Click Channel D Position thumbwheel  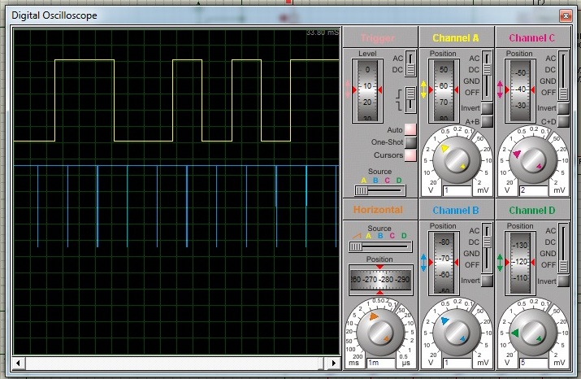[x=520, y=263]
